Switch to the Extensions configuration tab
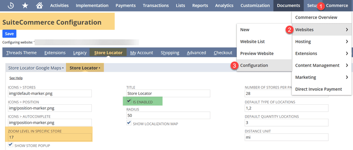Viewport: 353px width, 150px height. click(x=55, y=53)
